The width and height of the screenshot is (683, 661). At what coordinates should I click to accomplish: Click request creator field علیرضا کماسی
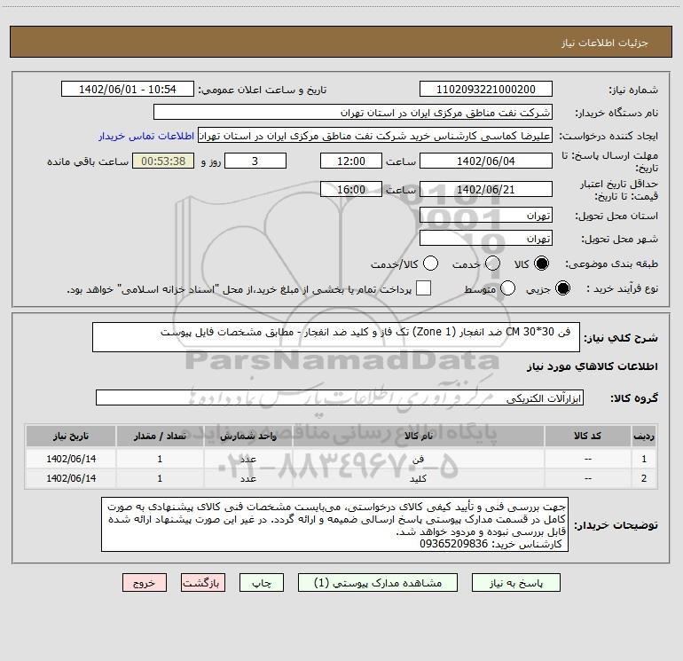pyautogui.click(x=375, y=136)
